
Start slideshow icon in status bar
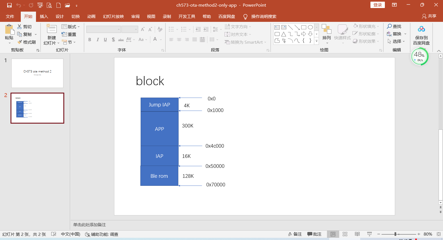[369, 234]
